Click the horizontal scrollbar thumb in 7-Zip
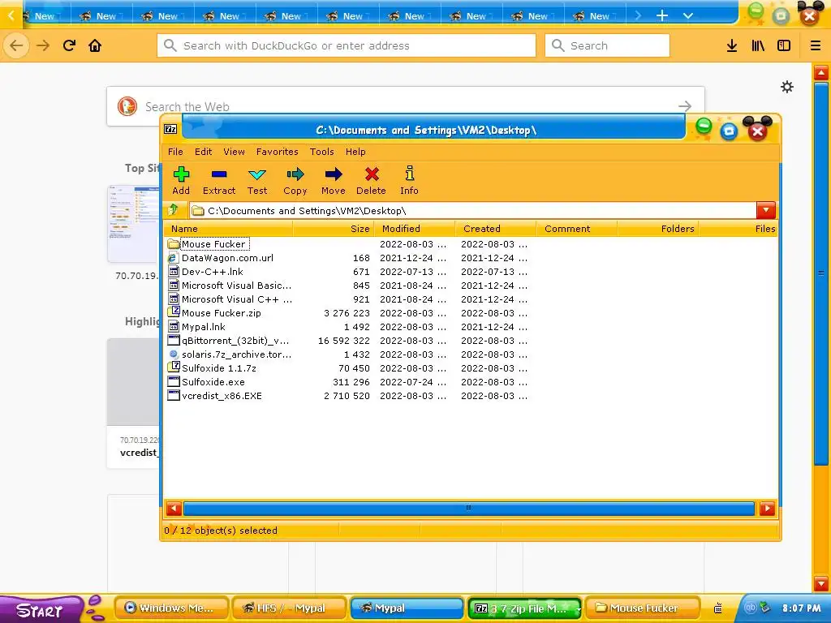831x623 pixels. (468, 509)
